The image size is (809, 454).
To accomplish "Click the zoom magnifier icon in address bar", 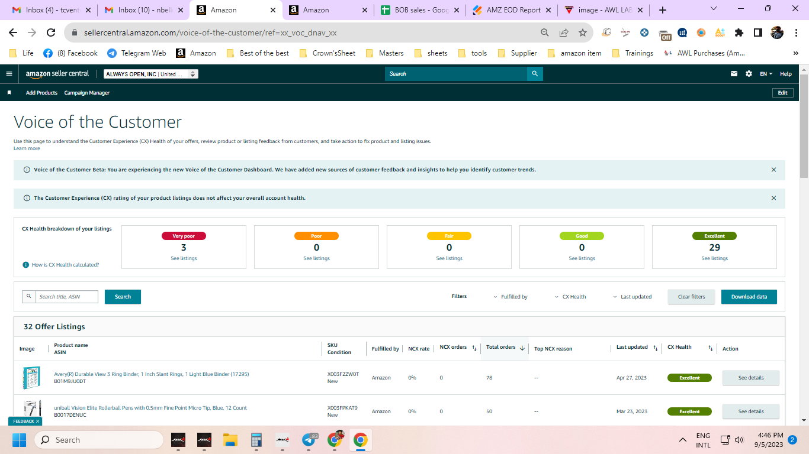I will click(545, 33).
